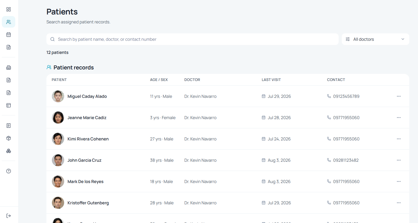
Task: Open more options for Miguel Caday Alado
Action: click(x=398, y=96)
